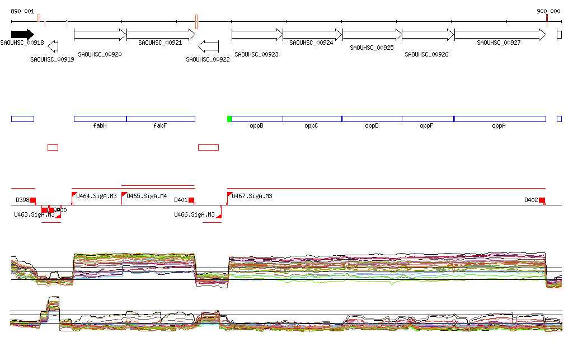Click the SAOUHSC_00920 gene arrow
This screenshot has height=342, width=573.
[x=100, y=35]
